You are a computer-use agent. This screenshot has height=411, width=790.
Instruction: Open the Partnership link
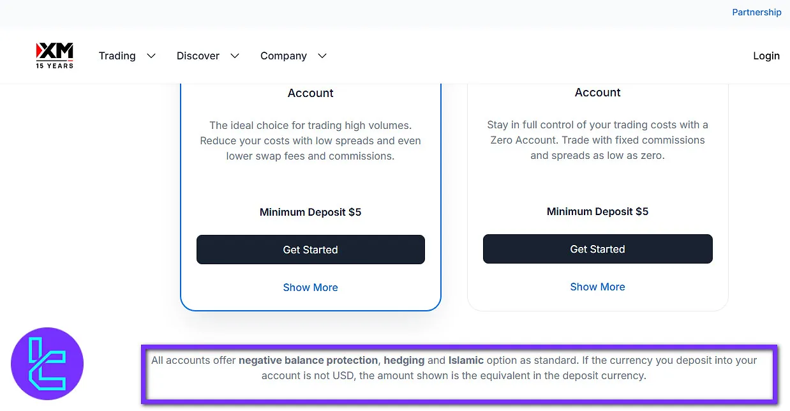[x=756, y=12]
